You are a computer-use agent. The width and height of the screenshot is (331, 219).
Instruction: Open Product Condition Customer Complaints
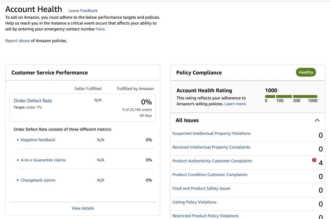click(x=210, y=175)
